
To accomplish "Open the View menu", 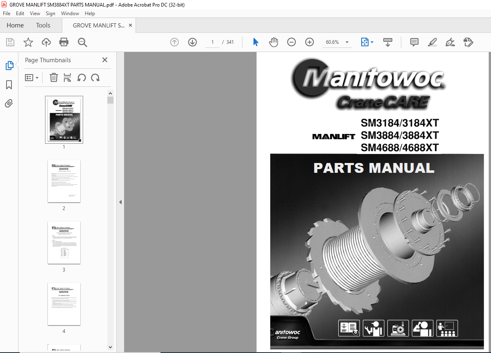I will coord(35,14).
